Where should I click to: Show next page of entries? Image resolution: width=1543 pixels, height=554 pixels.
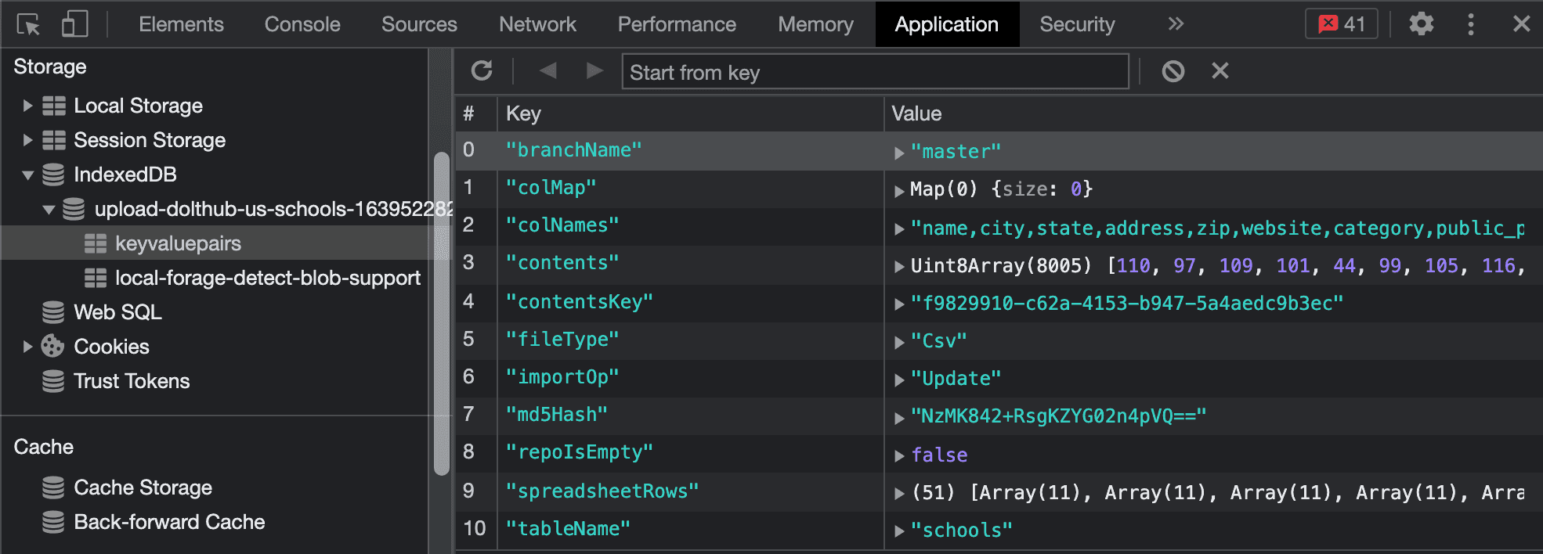[x=594, y=71]
